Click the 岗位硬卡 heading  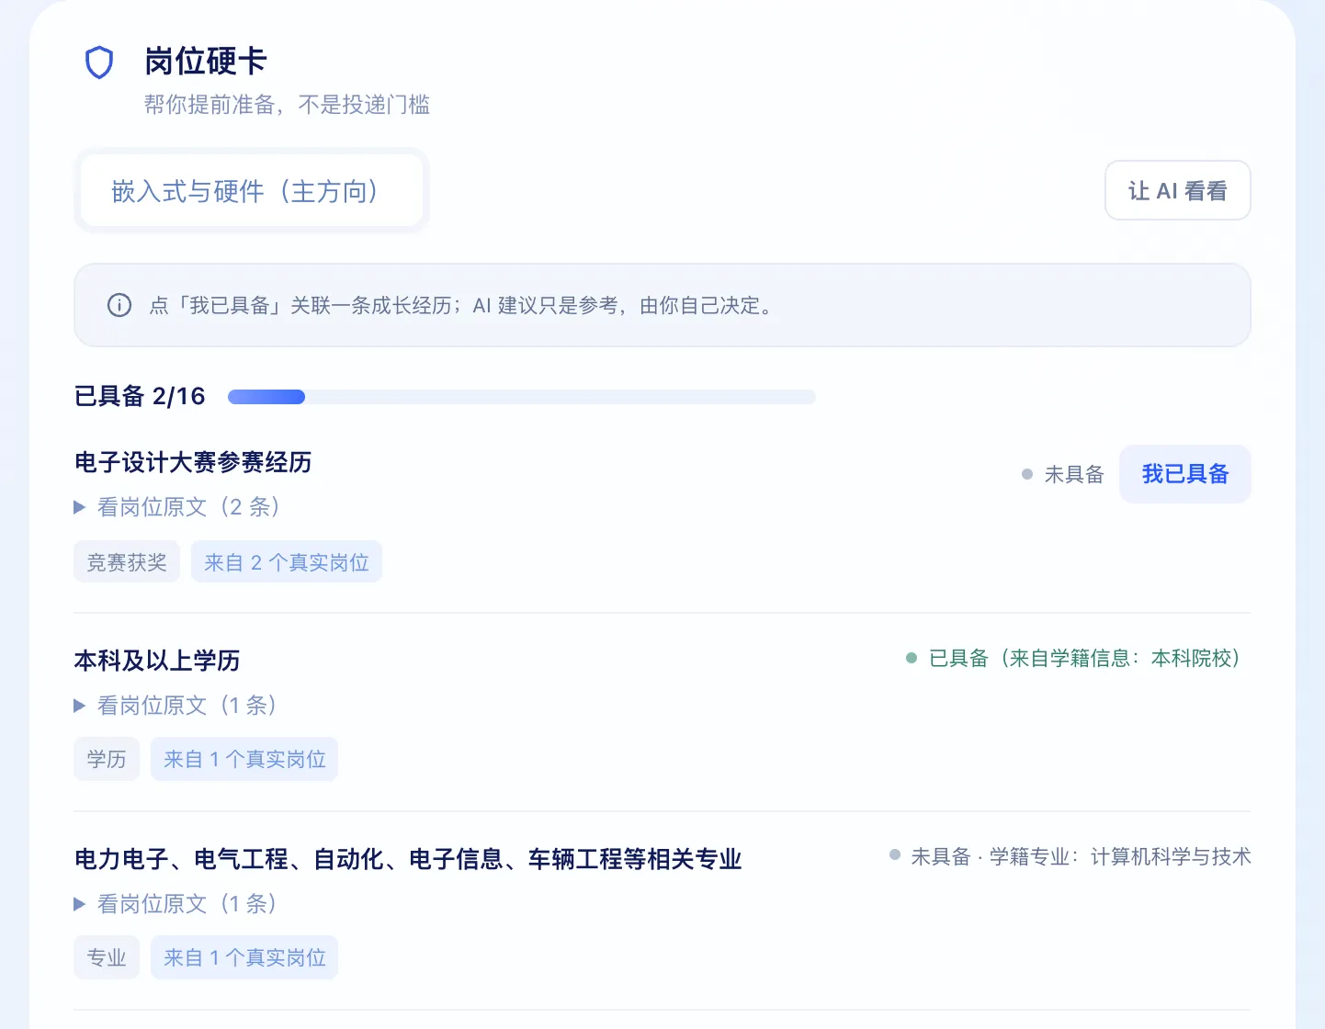click(x=206, y=62)
